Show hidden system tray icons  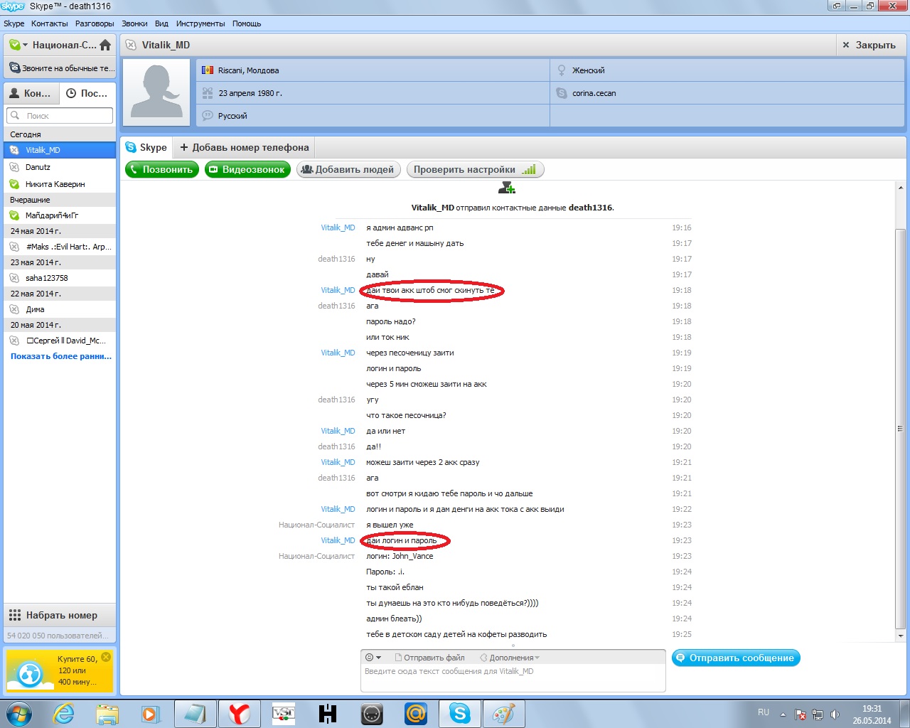pos(783,714)
